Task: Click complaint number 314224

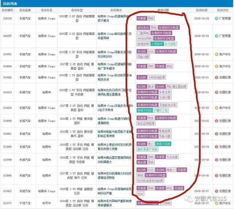Action: point(7,108)
